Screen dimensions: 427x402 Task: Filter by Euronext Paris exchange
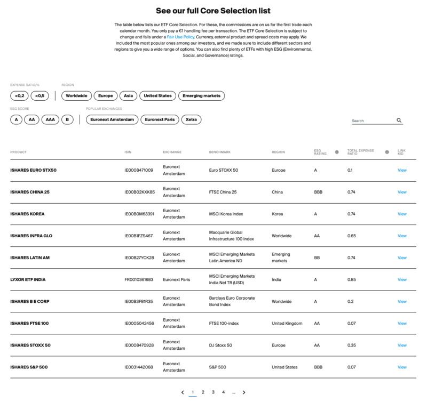(x=160, y=119)
